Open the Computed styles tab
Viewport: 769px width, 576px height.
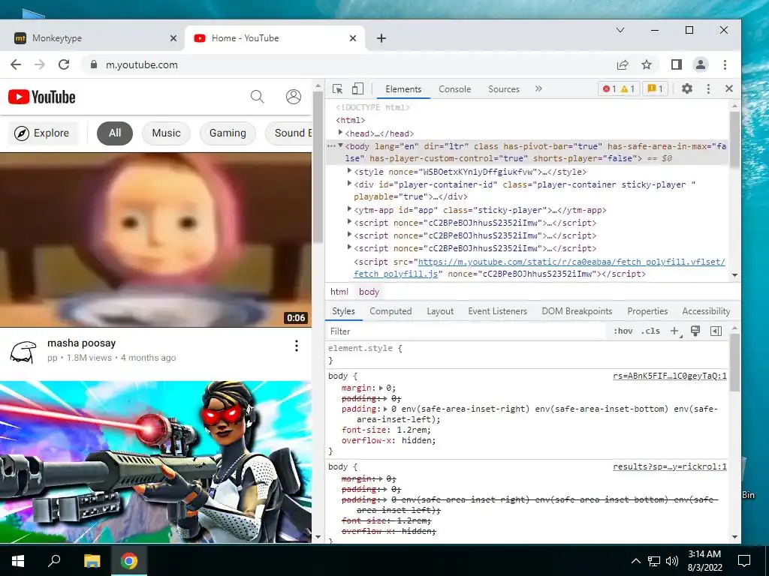tap(391, 311)
